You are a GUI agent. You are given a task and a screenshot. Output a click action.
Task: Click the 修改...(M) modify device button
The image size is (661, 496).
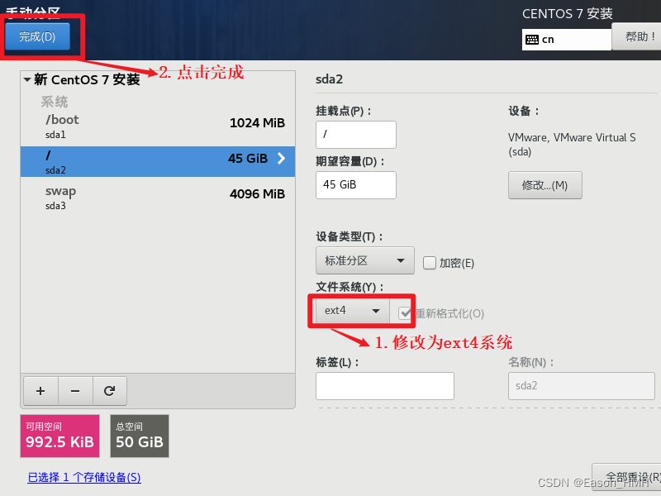(x=545, y=185)
